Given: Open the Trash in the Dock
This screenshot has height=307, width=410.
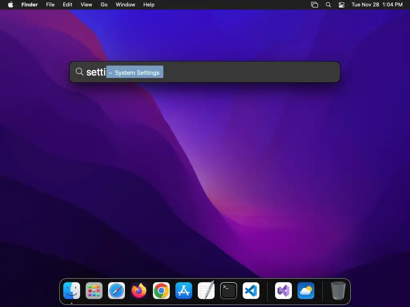Looking at the screenshot, I should click(x=338, y=291).
